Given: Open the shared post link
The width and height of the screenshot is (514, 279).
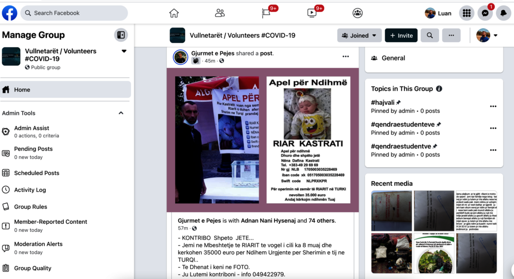Looking at the screenshot, I should coord(266,53).
